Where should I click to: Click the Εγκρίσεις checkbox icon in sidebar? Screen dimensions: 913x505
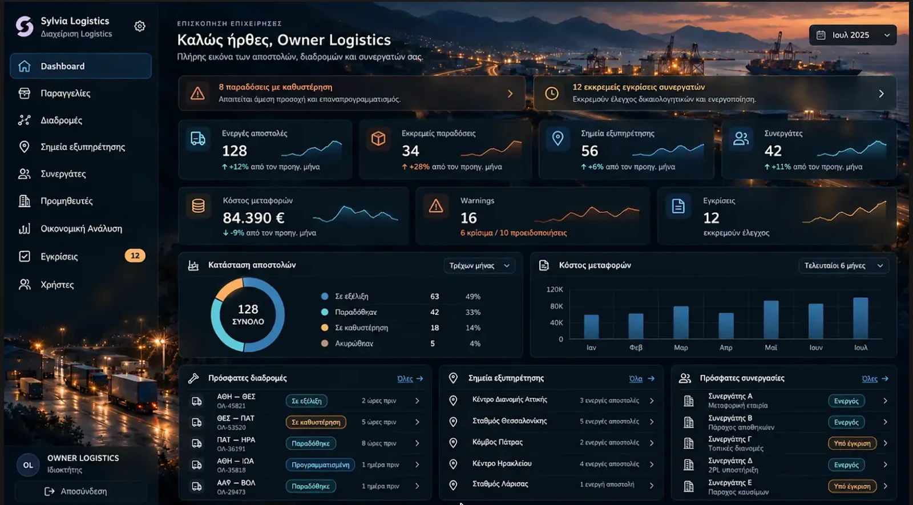pos(24,256)
